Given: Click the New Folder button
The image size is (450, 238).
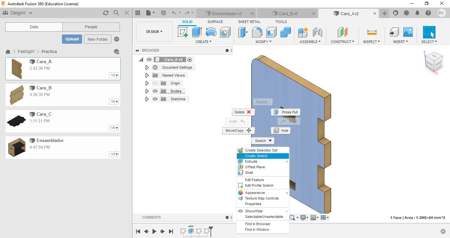Looking at the screenshot, I should tap(98, 39).
